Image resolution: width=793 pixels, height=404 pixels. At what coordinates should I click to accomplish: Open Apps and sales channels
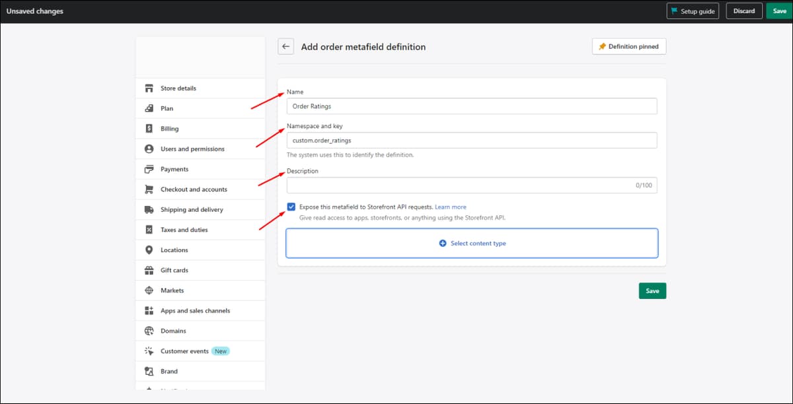pos(200,311)
